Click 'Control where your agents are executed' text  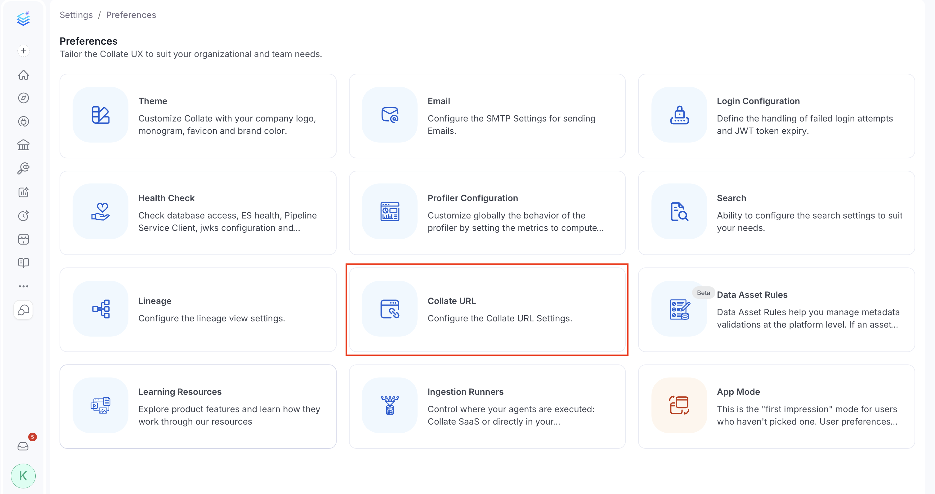[x=511, y=415]
